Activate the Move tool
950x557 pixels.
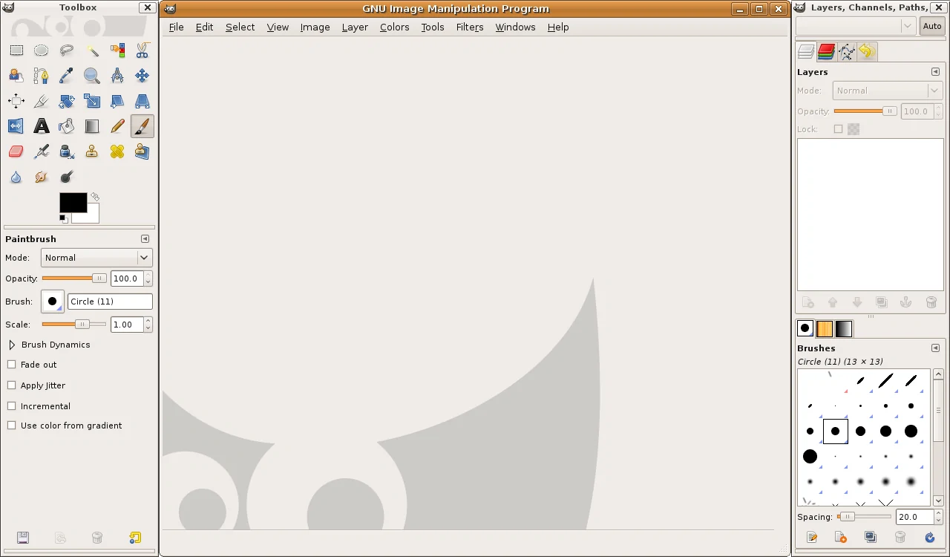pyautogui.click(x=142, y=76)
